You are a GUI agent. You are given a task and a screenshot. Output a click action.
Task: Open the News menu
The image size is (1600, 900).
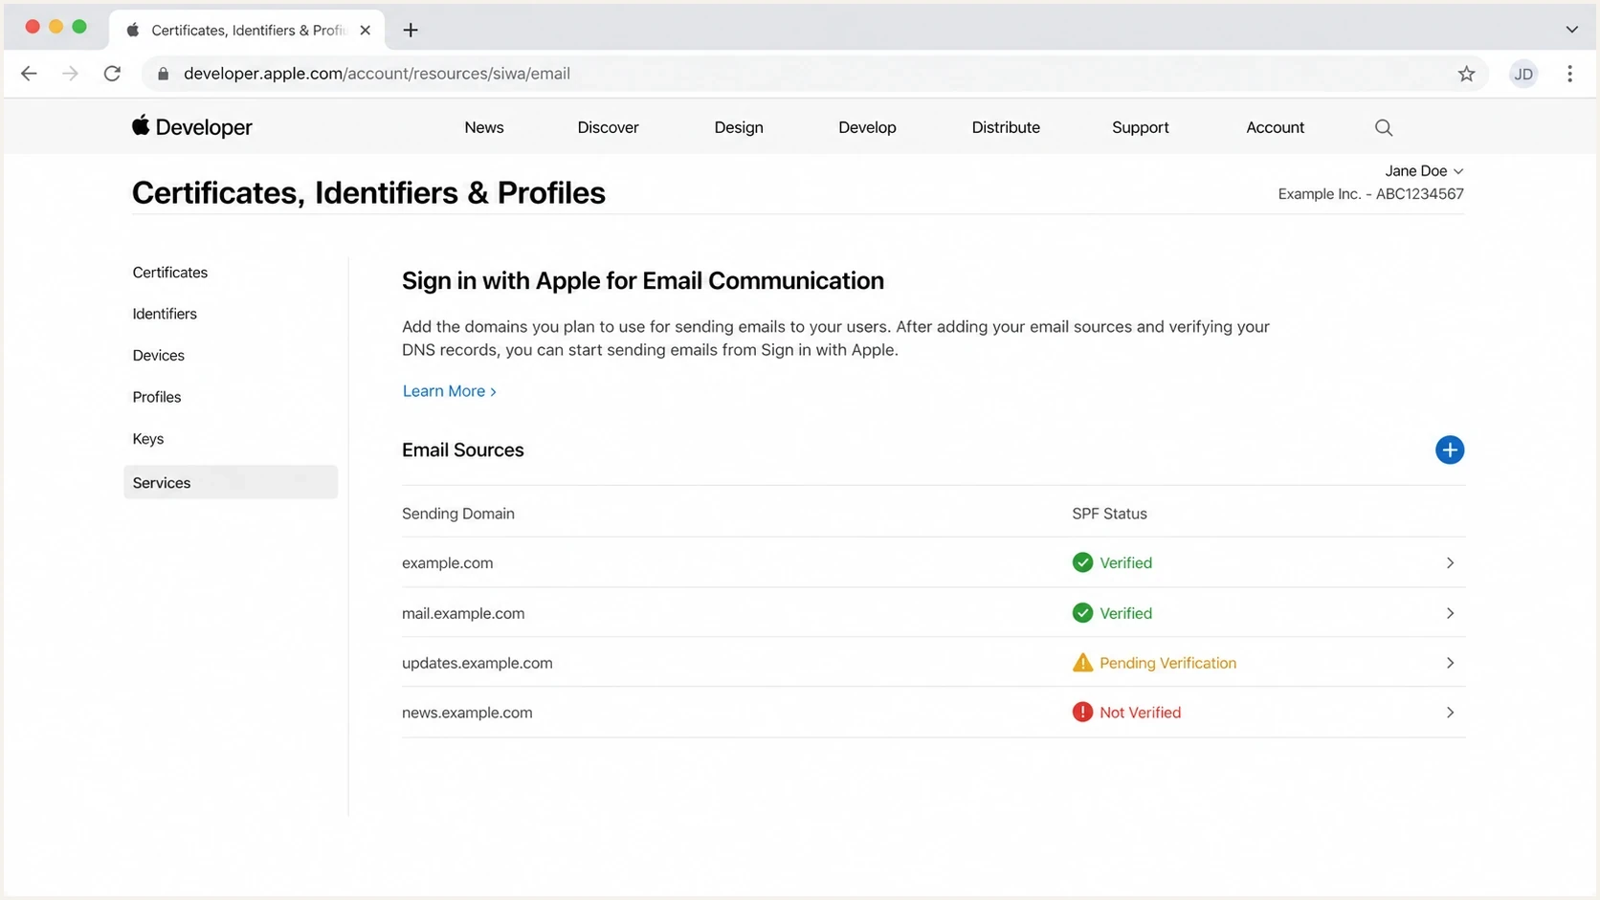(x=484, y=127)
